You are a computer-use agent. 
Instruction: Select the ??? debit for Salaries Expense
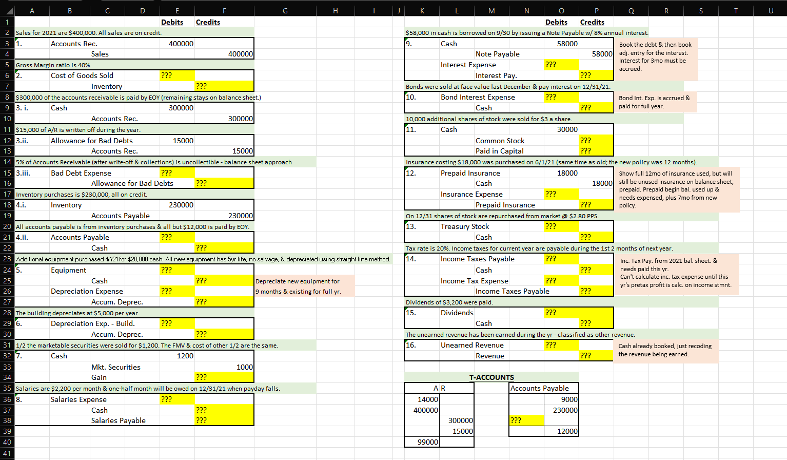(178, 399)
